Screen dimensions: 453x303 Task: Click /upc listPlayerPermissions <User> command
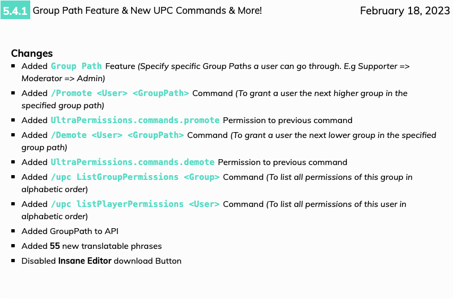coord(135,204)
